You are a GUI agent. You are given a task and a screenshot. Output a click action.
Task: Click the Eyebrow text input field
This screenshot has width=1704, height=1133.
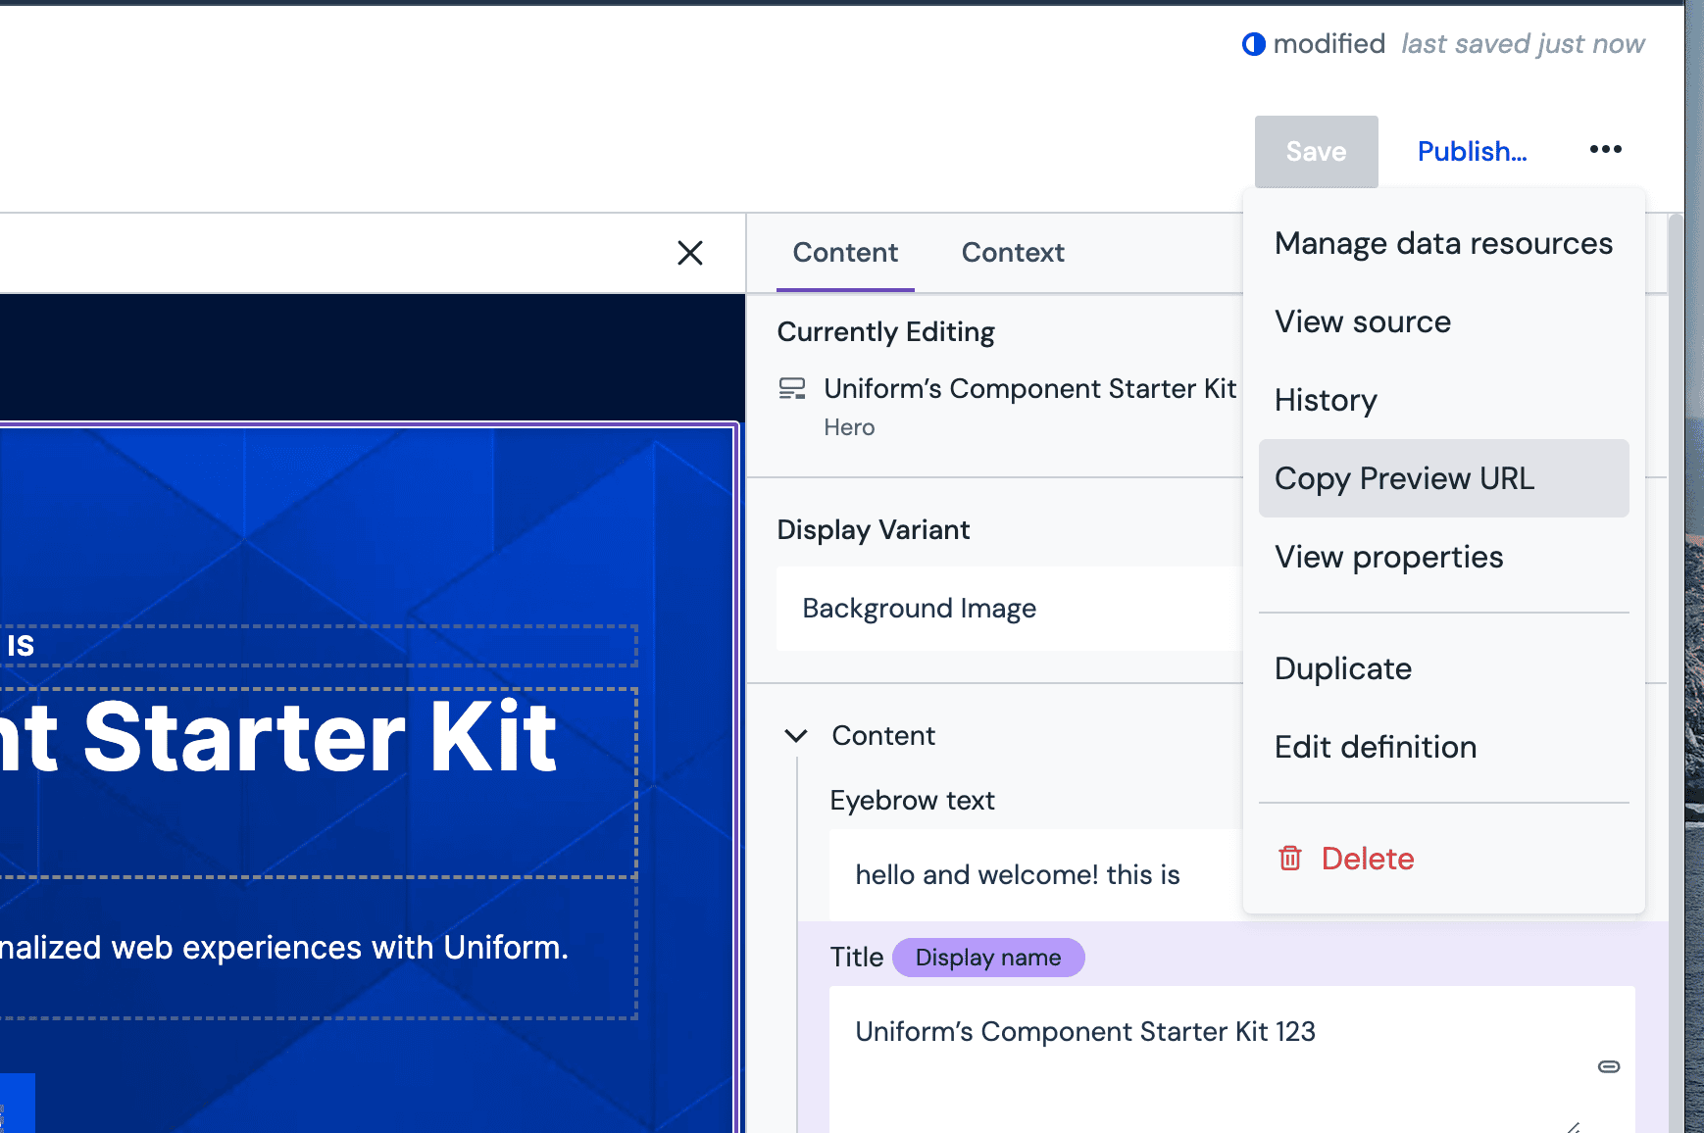[1037, 874]
